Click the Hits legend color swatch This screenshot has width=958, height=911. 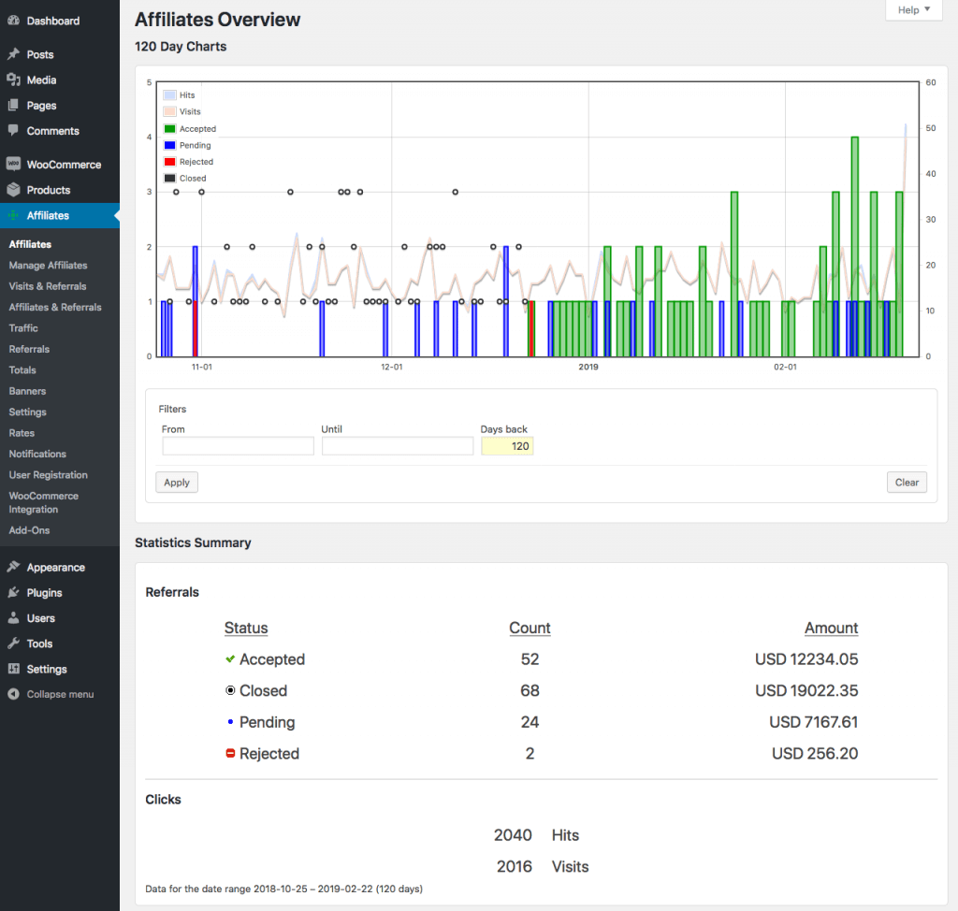click(x=170, y=94)
